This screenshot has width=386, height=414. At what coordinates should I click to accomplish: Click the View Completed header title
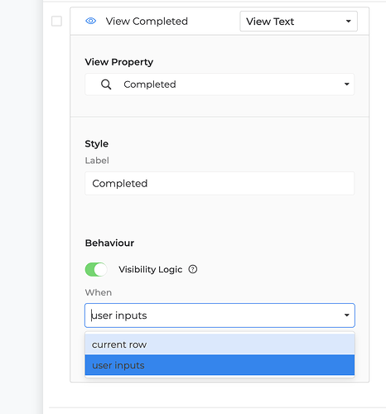pyautogui.click(x=147, y=22)
